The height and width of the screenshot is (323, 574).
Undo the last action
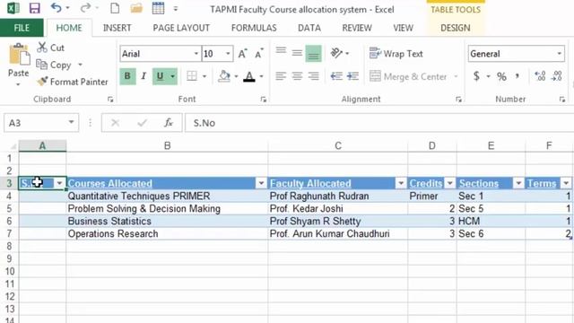tap(56, 8)
